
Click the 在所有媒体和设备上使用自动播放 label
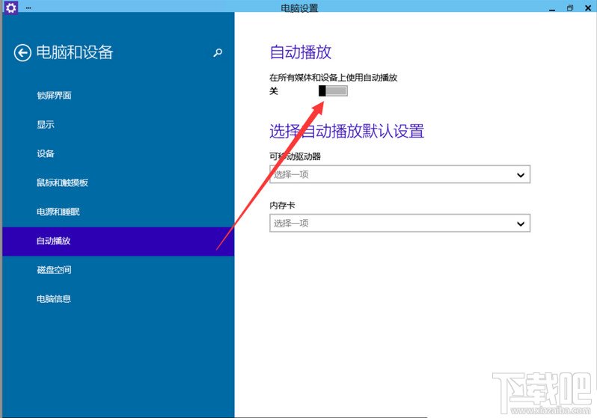[x=334, y=78]
